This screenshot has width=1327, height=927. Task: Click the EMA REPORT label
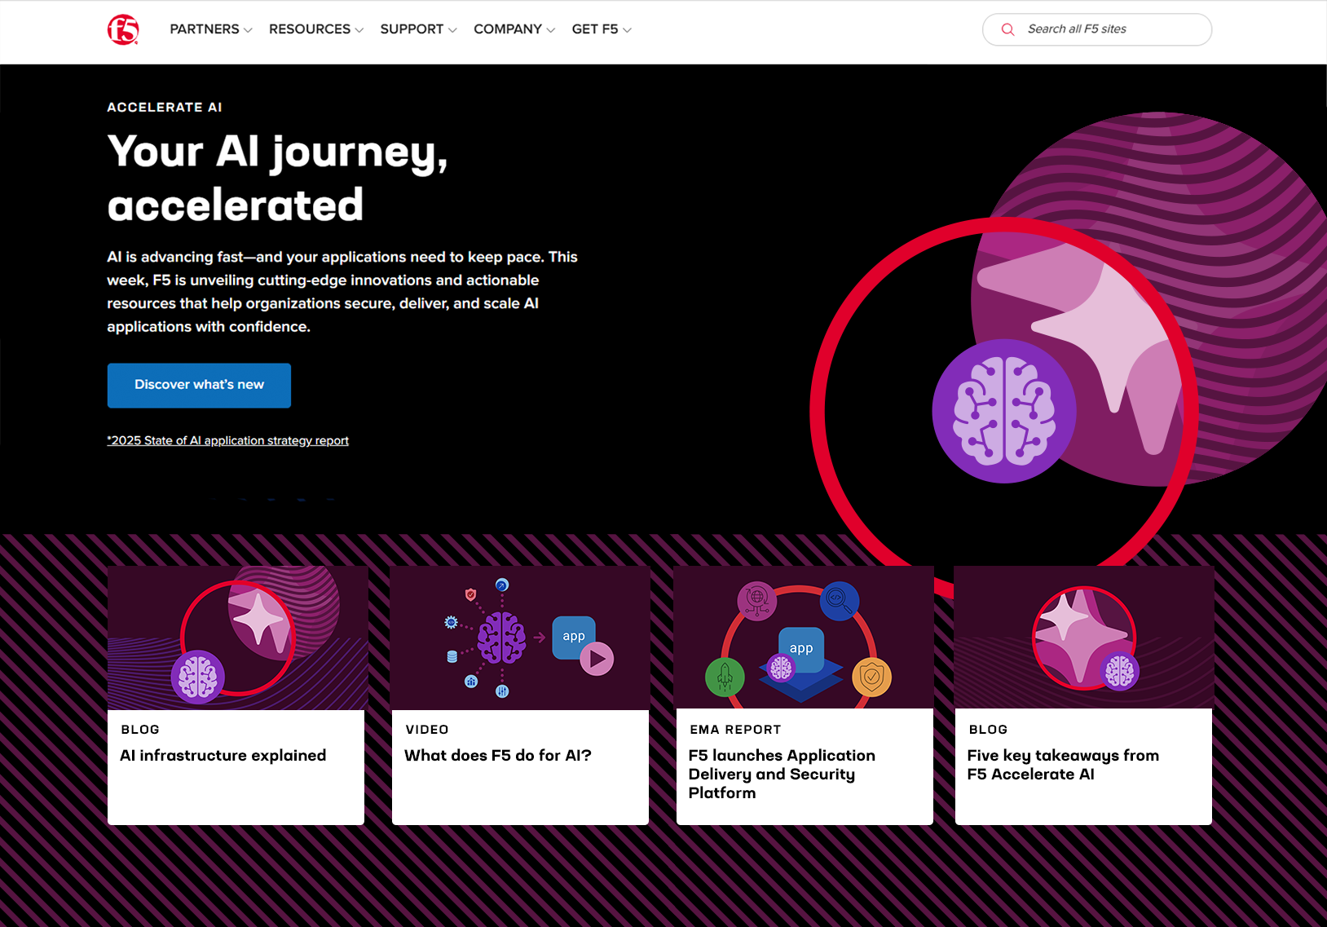click(x=735, y=730)
